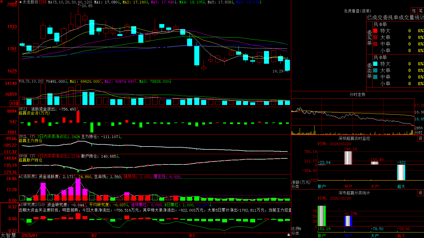Click the AI研究度2(10) indicator name
424x238 pixels.
[32, 205]
